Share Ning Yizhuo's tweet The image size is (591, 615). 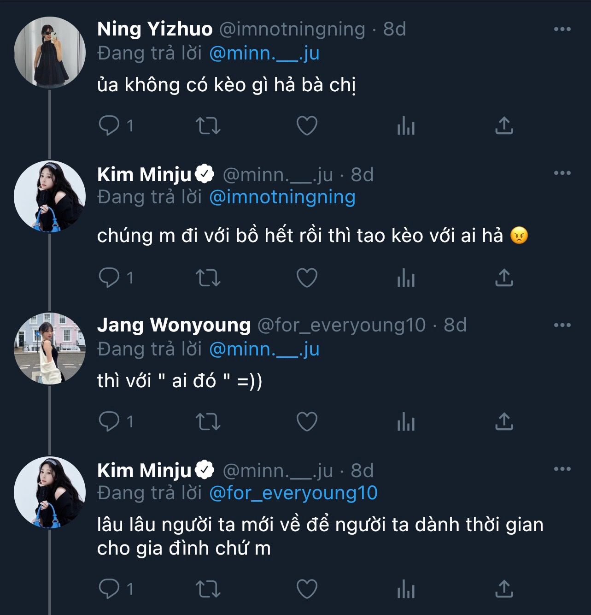tap(504, 125)
